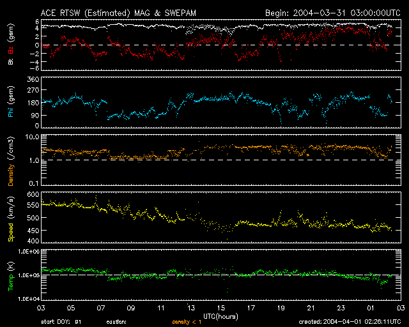Select the '1.0' tick on the Density axis
Screen dimensions: 409x327
[x=34, y=161]
